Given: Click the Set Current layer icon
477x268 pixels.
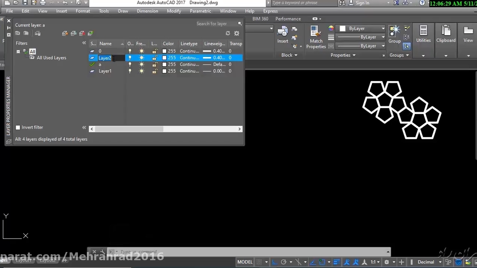Looking at the screenshot, I should (91, 33).
